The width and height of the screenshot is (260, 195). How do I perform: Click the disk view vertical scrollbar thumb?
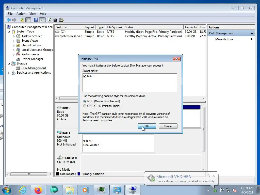[x=203, y=129]
